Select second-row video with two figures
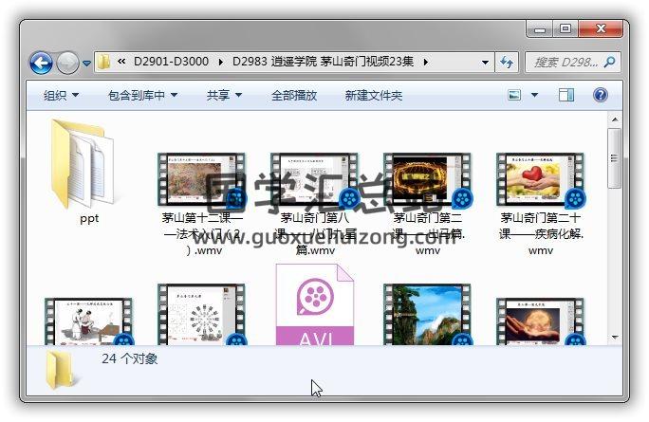Viewport: 649px width, 422px height. [88, 321]
